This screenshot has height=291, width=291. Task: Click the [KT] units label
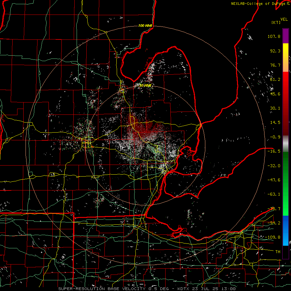pyautogui.click(x=276, y=22)
